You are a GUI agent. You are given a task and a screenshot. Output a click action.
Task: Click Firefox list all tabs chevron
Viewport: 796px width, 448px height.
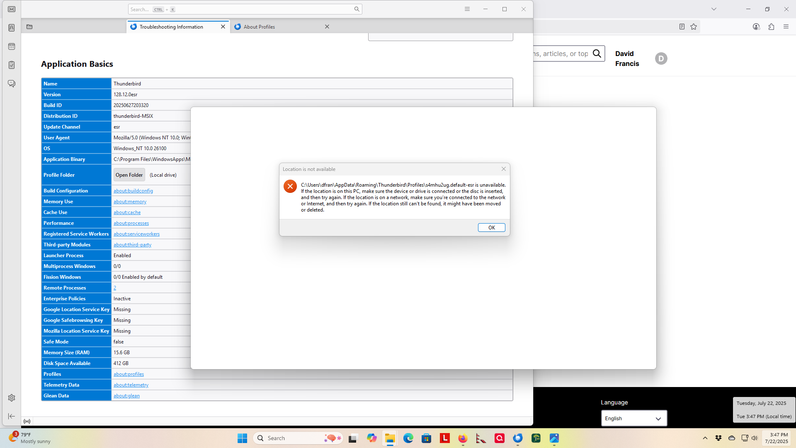click(714, 9)
